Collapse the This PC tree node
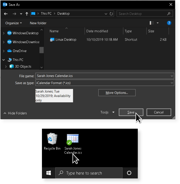 [4, 60]
